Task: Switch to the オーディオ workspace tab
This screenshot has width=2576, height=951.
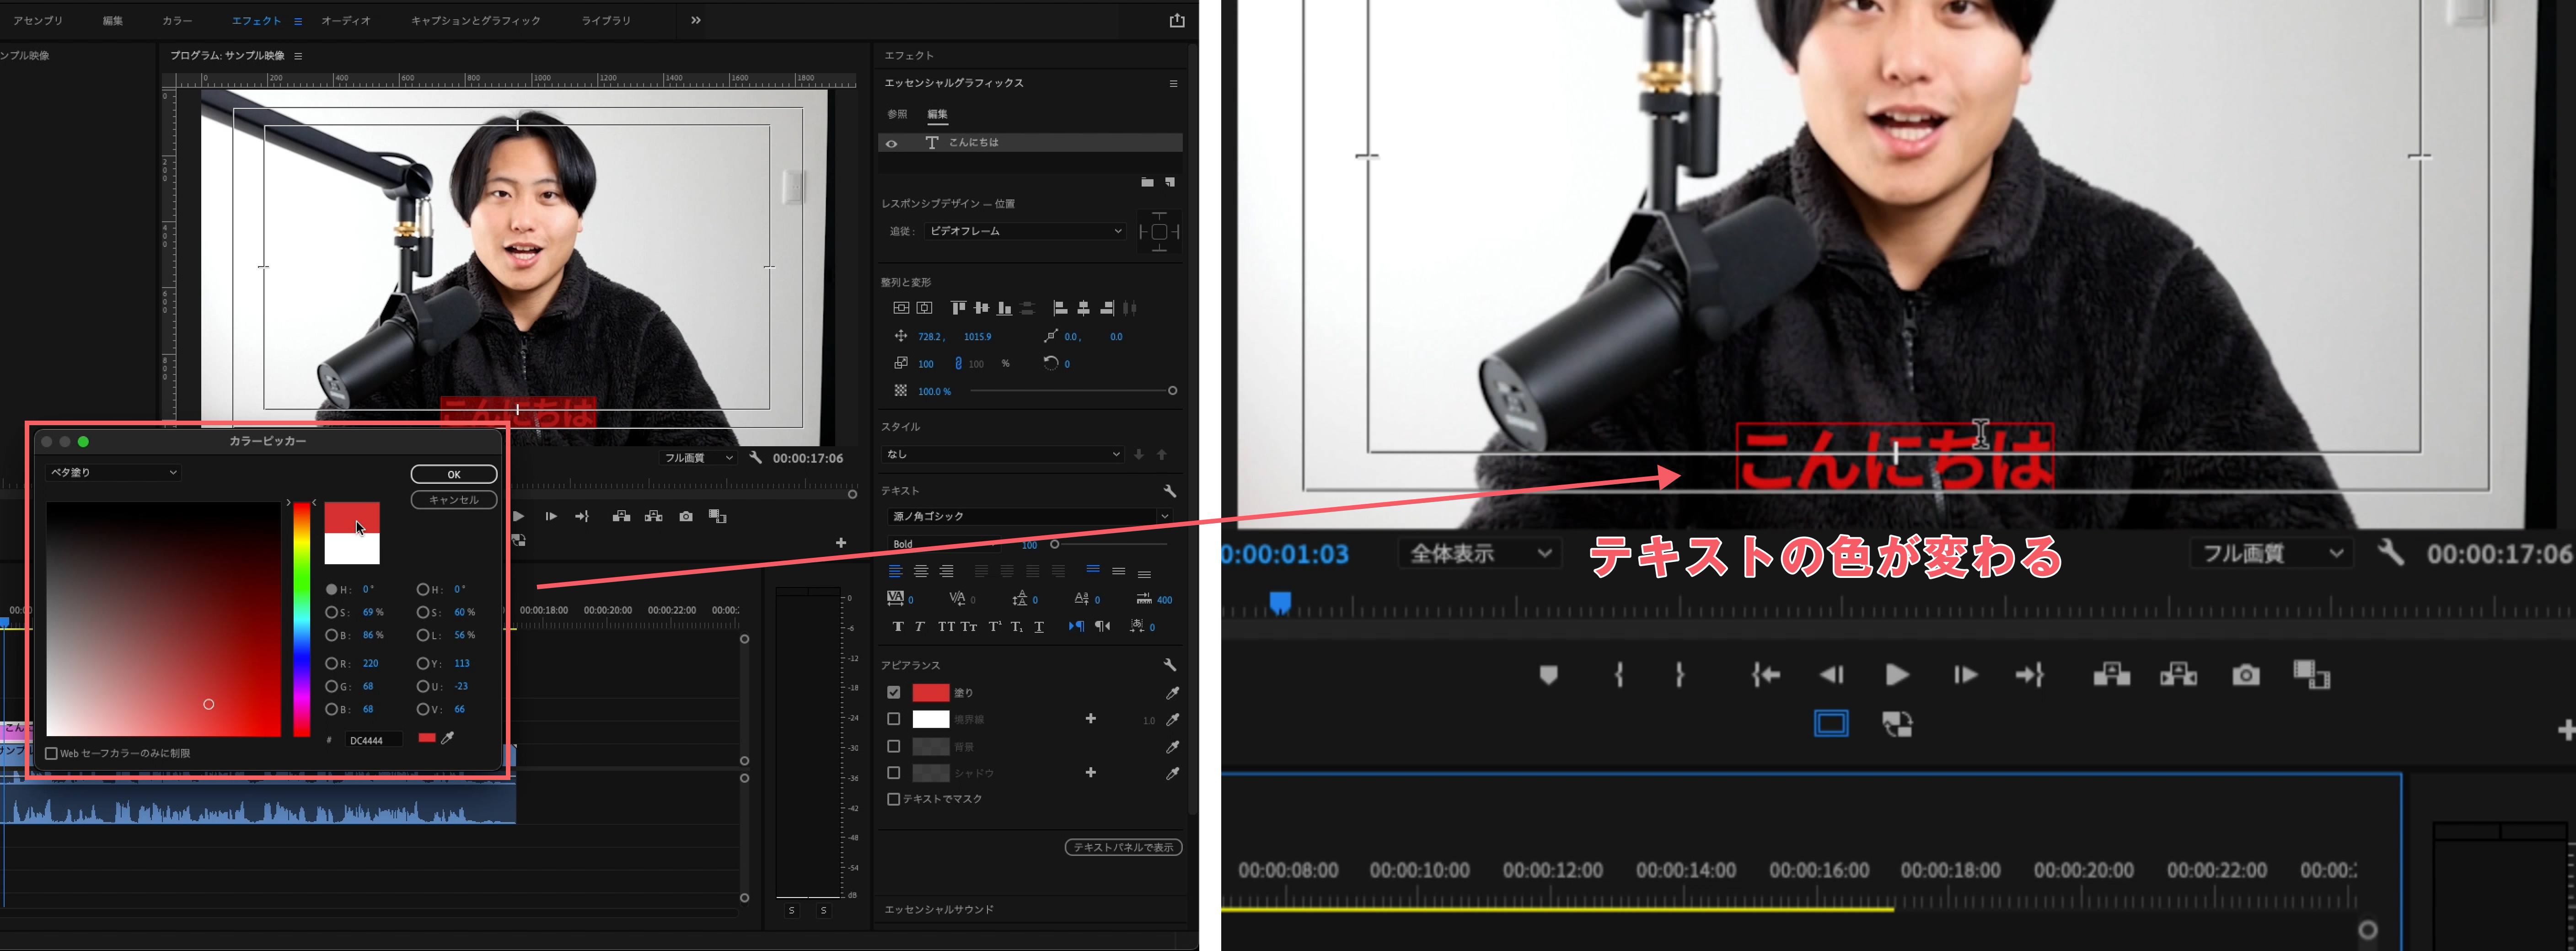Action: click(345, 20)
